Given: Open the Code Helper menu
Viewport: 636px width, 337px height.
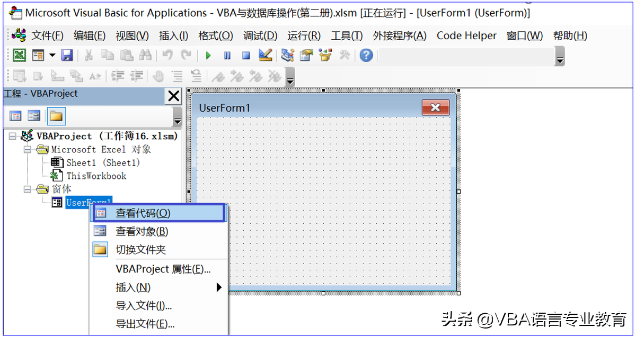Looking at the screenshot, I should (466, 35).
